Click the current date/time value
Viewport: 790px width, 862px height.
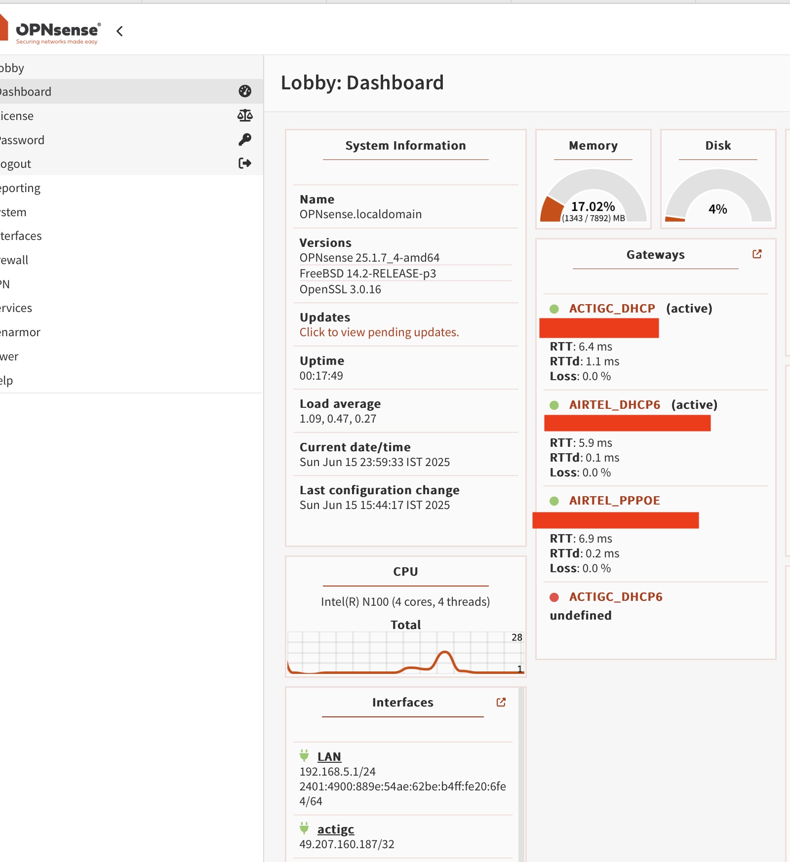click(375, 462)
